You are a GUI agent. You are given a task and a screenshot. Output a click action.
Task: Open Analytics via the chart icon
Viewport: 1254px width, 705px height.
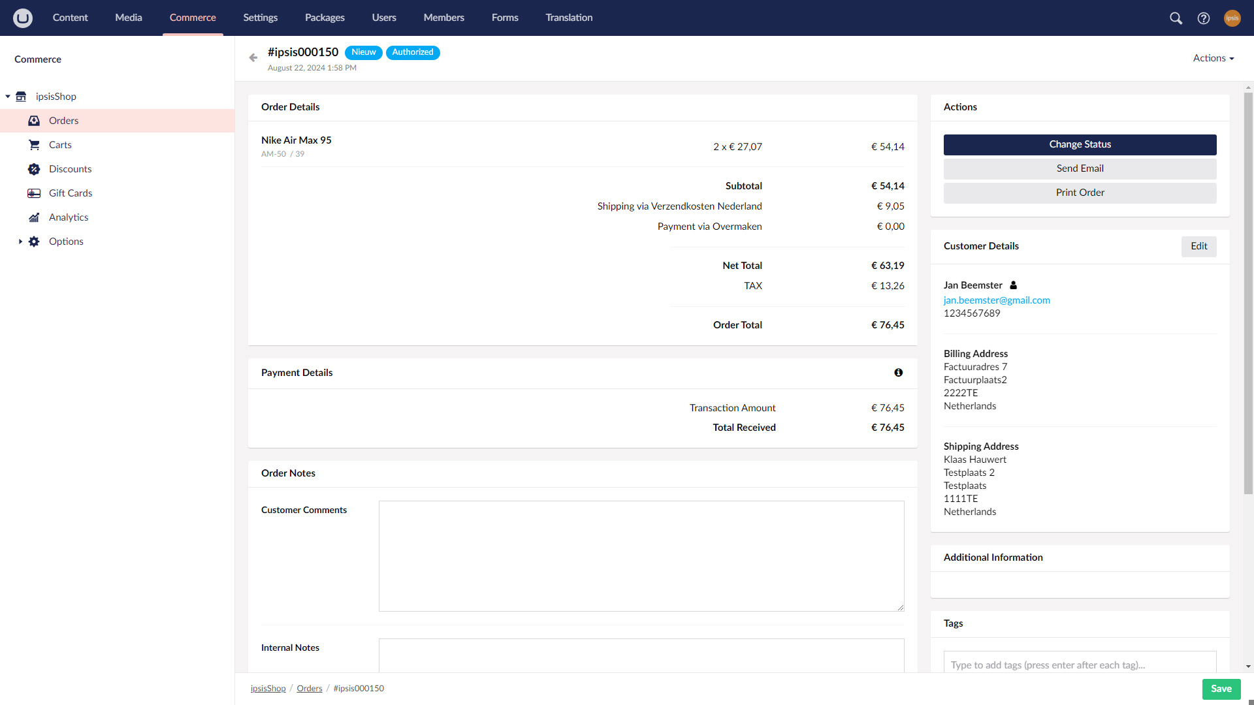(x=34, y=217)
